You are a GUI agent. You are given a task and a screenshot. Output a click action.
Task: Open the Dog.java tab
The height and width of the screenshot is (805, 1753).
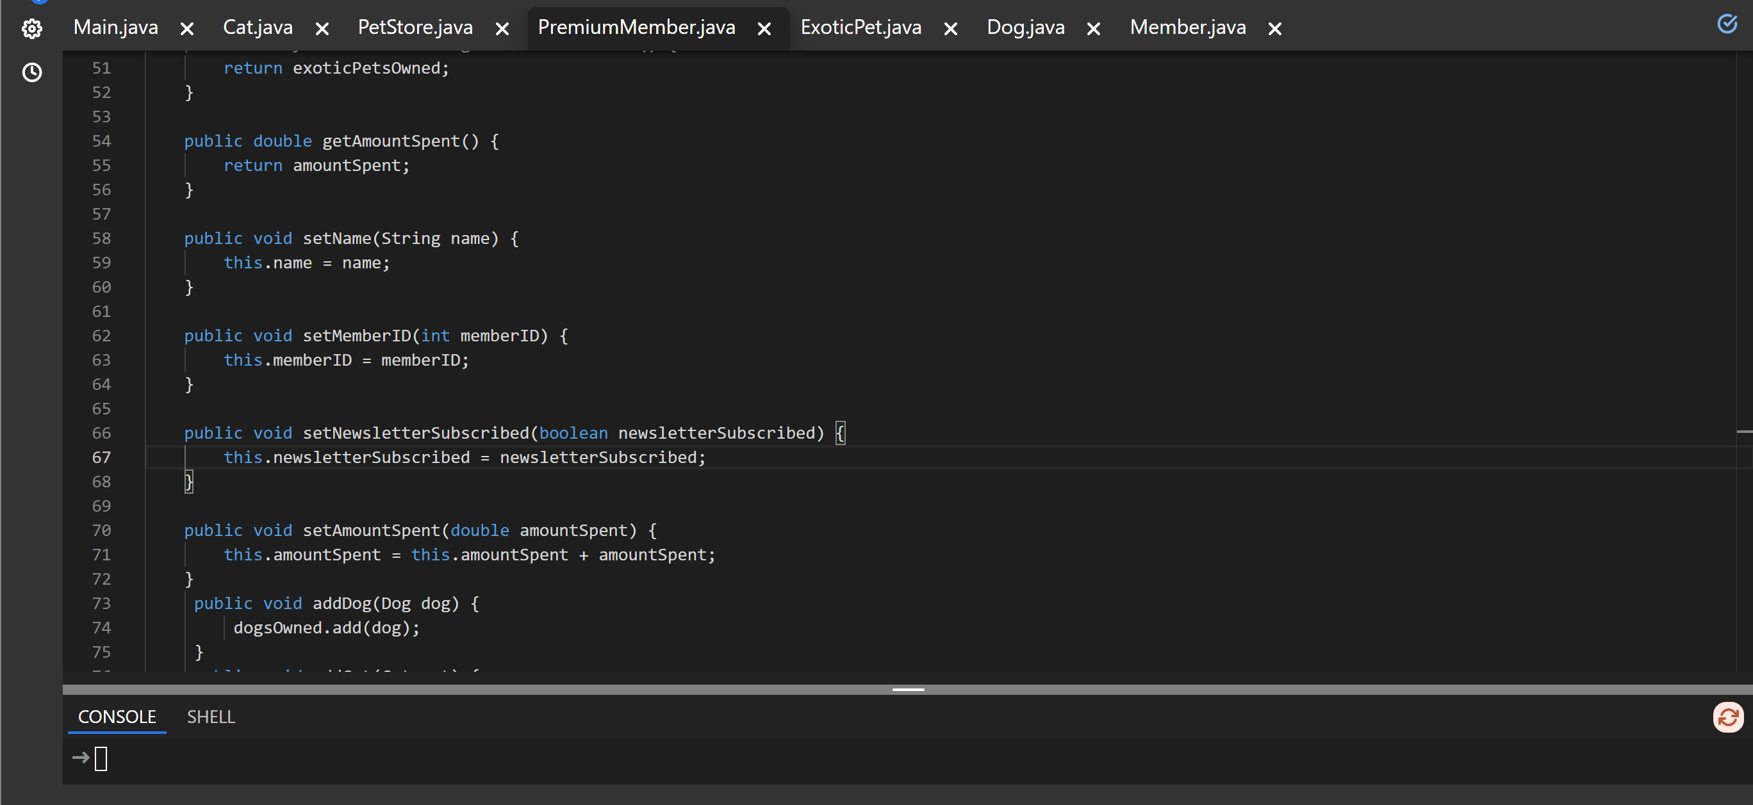(1026, 28)
